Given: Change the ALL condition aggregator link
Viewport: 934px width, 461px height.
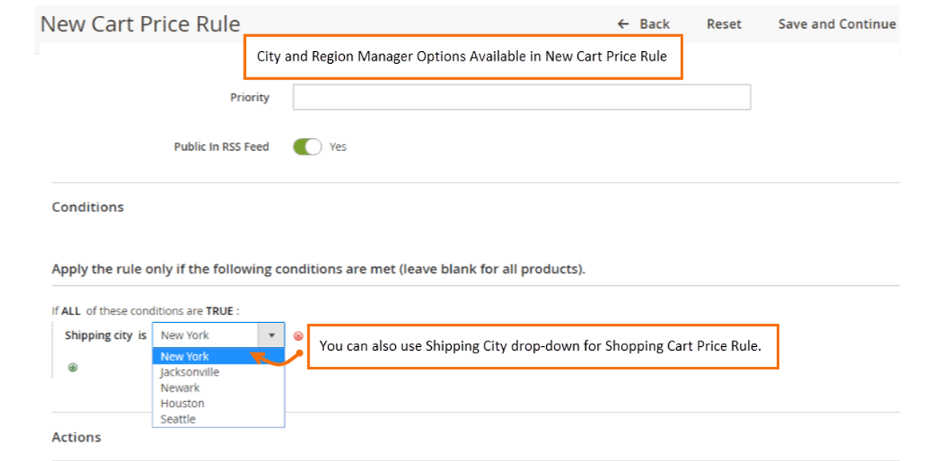Looking at the screenshot, I should (71, 311).
